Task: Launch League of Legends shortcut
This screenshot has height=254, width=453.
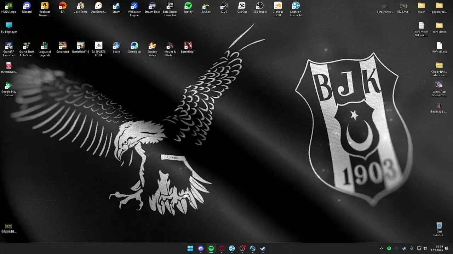Action: 45,49
